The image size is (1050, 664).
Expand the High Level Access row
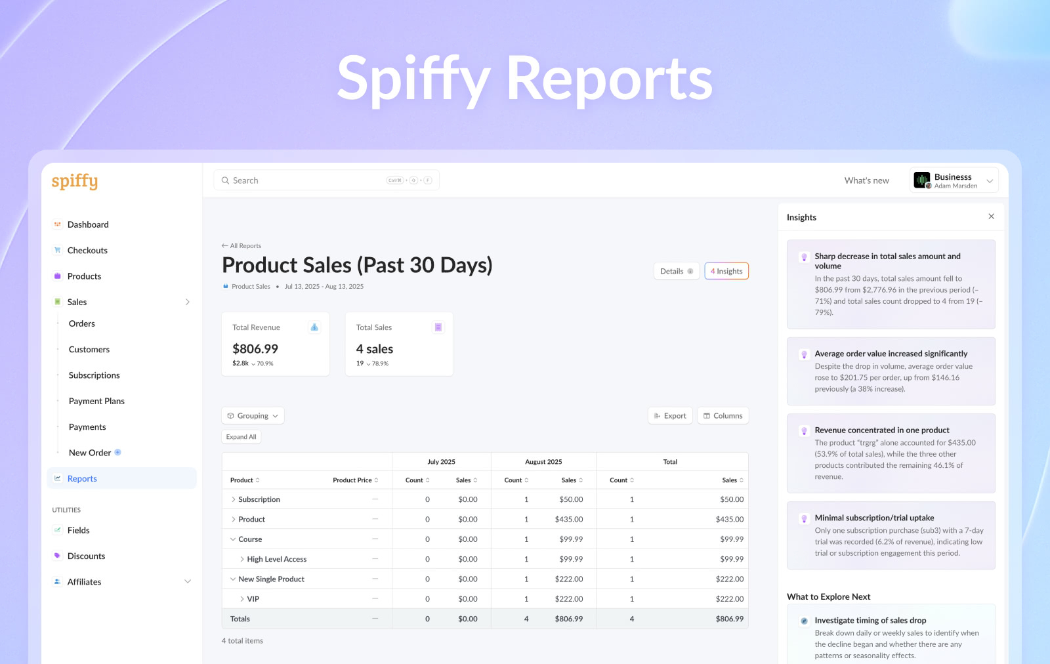(241, 559)
